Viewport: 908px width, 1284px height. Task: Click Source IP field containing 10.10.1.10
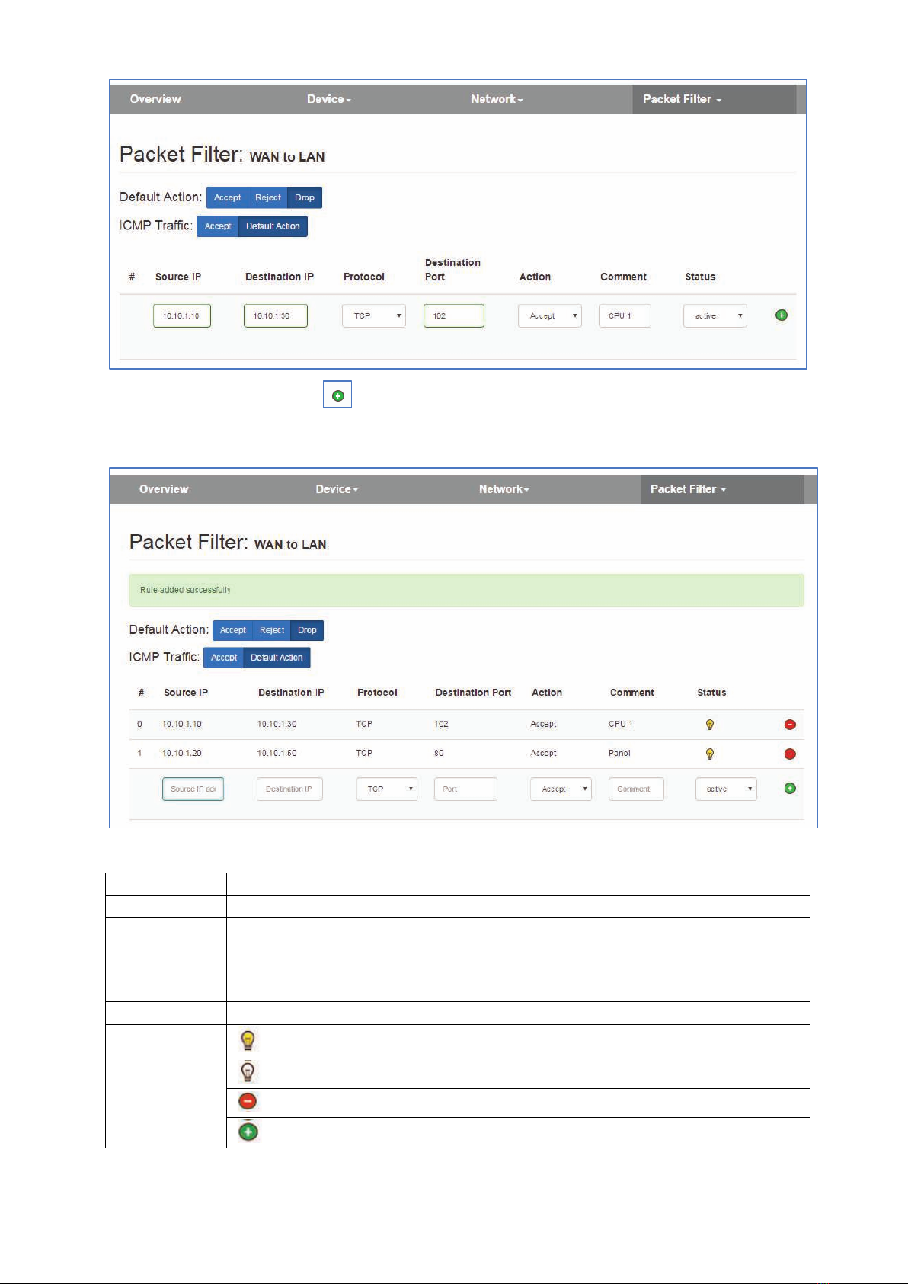coord(182,315)
